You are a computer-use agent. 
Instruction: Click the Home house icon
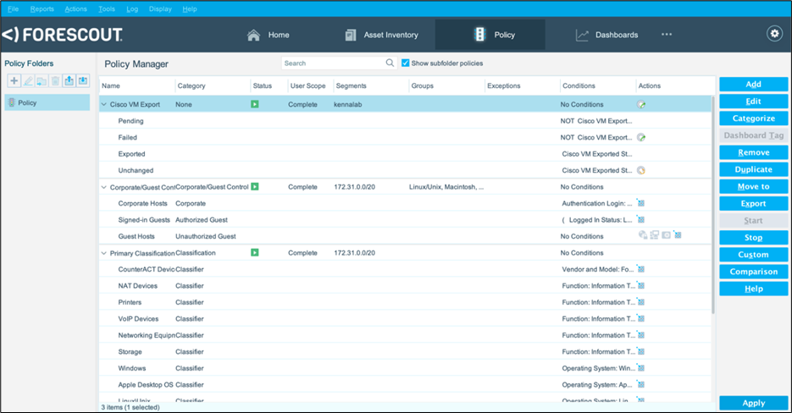(253, 35)
